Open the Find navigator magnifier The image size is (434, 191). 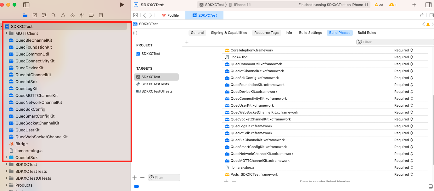(54, 15)
